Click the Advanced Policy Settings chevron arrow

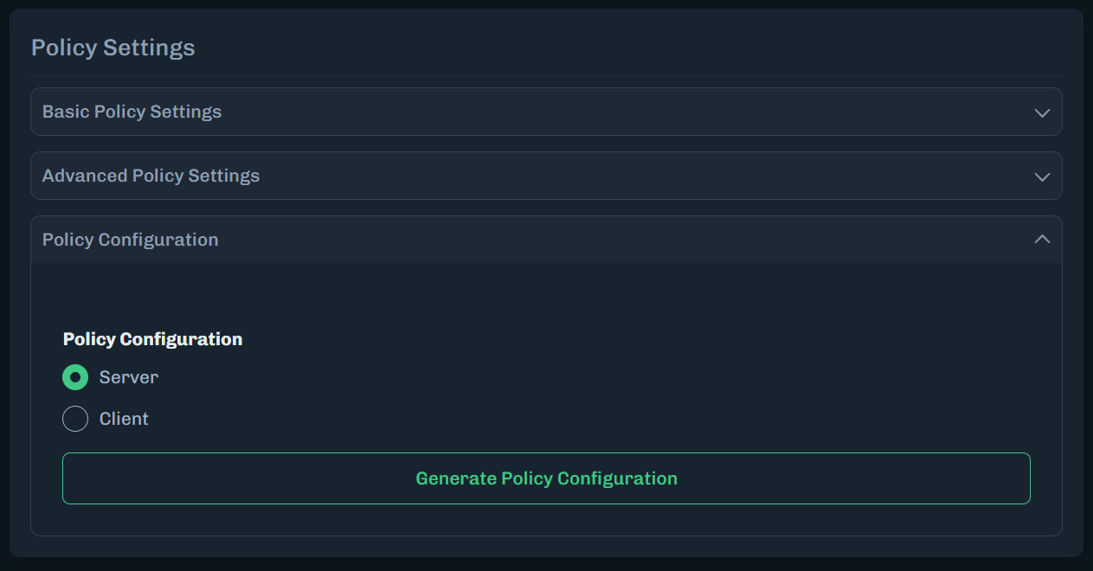(x=1042, y=176)
